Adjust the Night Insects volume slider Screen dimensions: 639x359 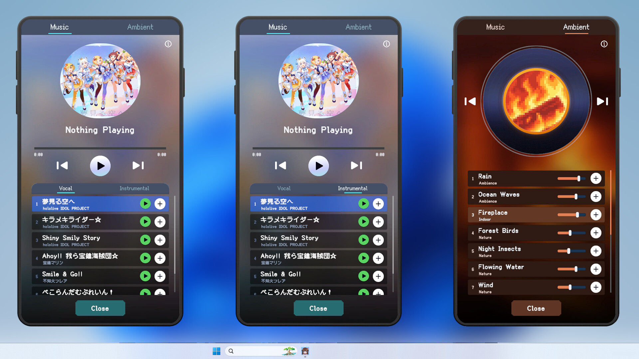(571, 251)
